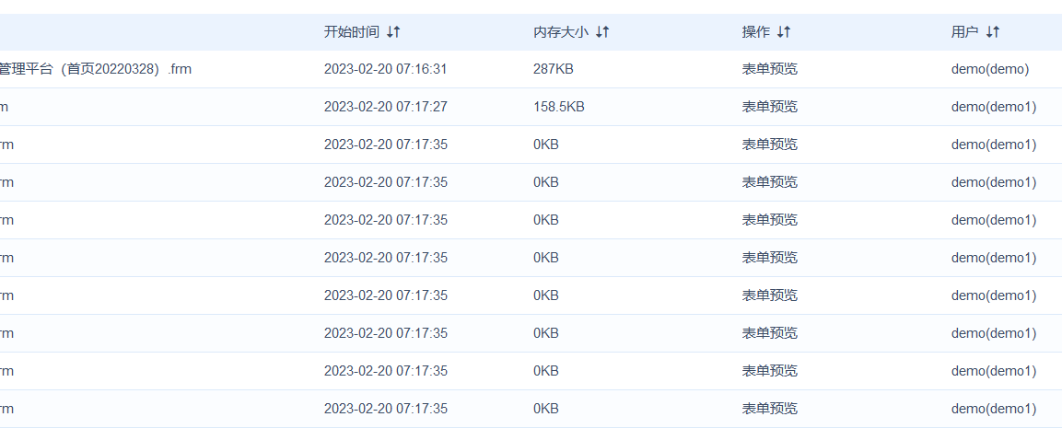Click the 用户 column header text

coord(965,32)
